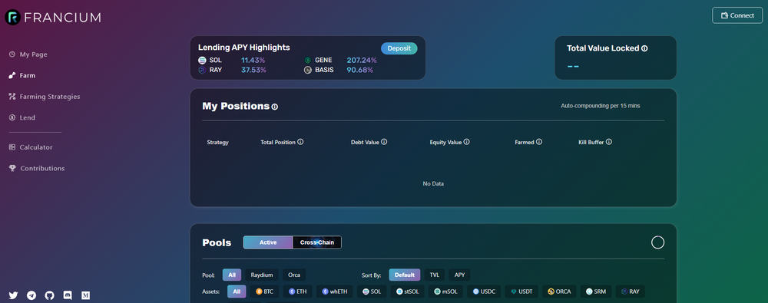Click the SOL 11.43% APY value
The width and height of the screenshot is (768, 303).
pos(253,60)
